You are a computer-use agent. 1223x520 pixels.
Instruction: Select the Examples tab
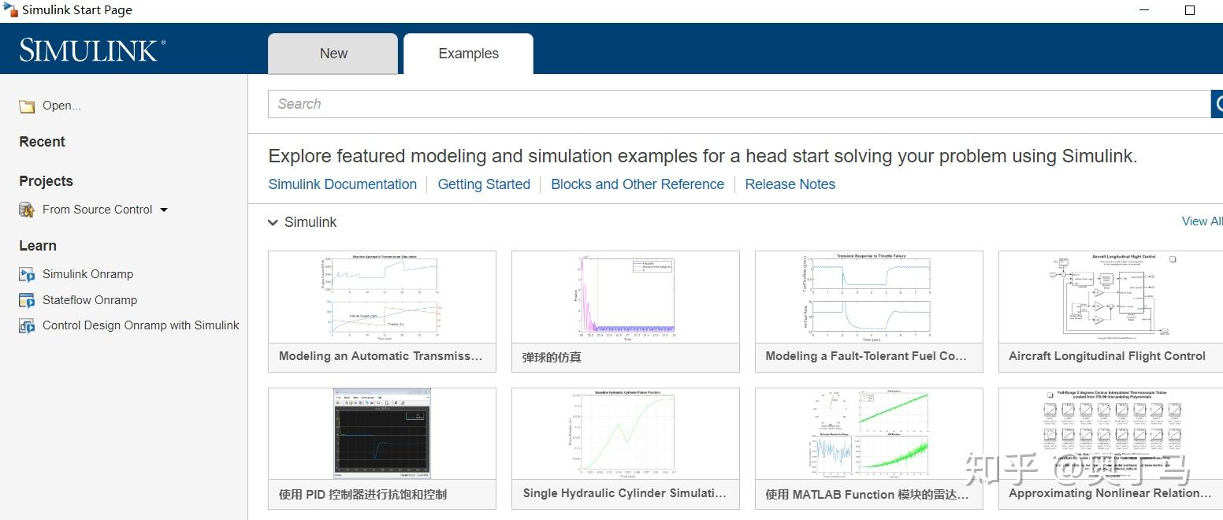[x=468, y=53]
